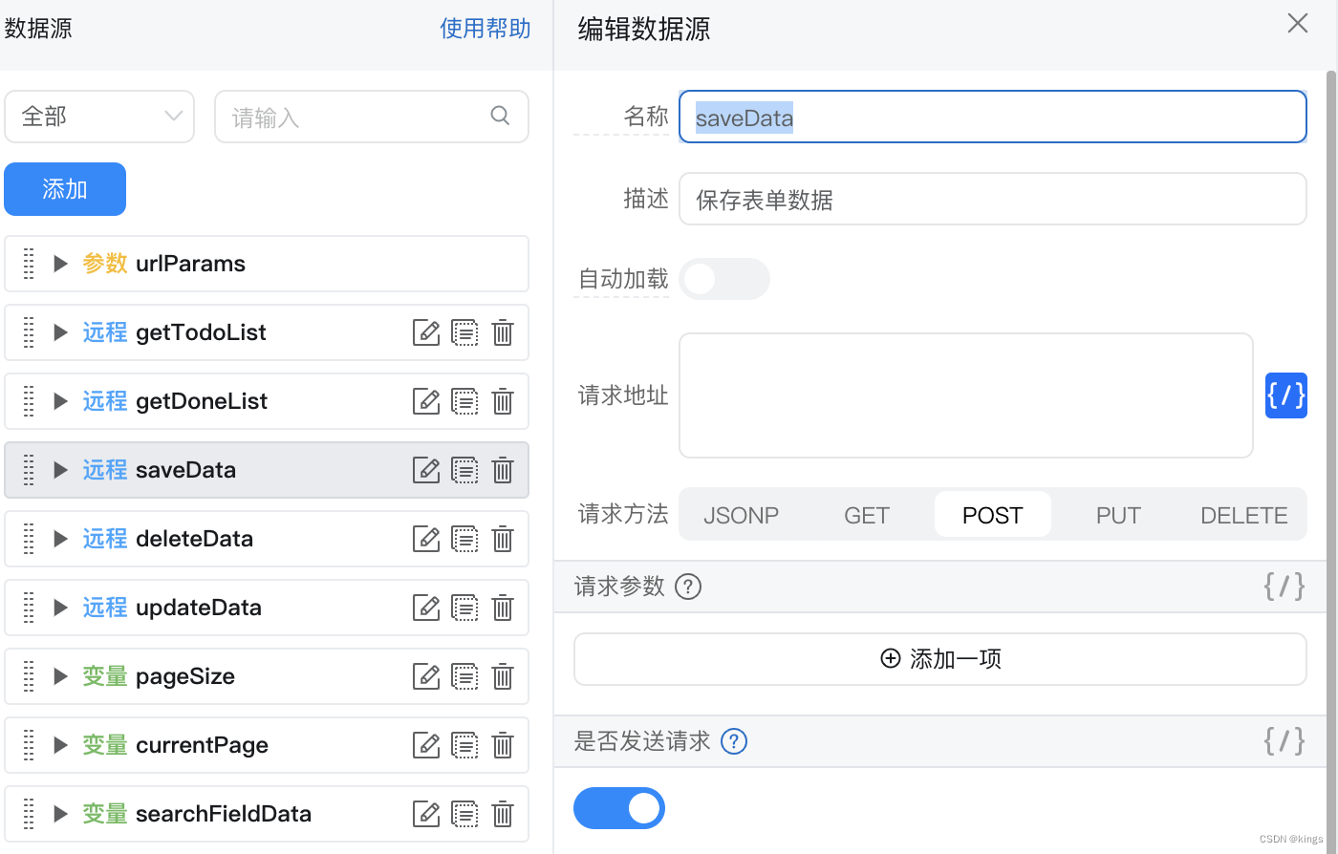Screen dimensions: 1338x854
Task: Click edit icon for updateData row
Action: click(425, 608)
